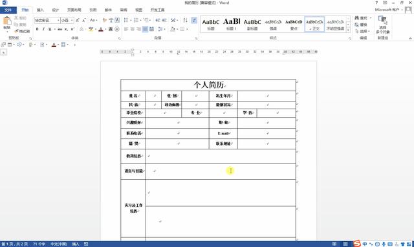Switch to the References tab

(x=93, y=10)
